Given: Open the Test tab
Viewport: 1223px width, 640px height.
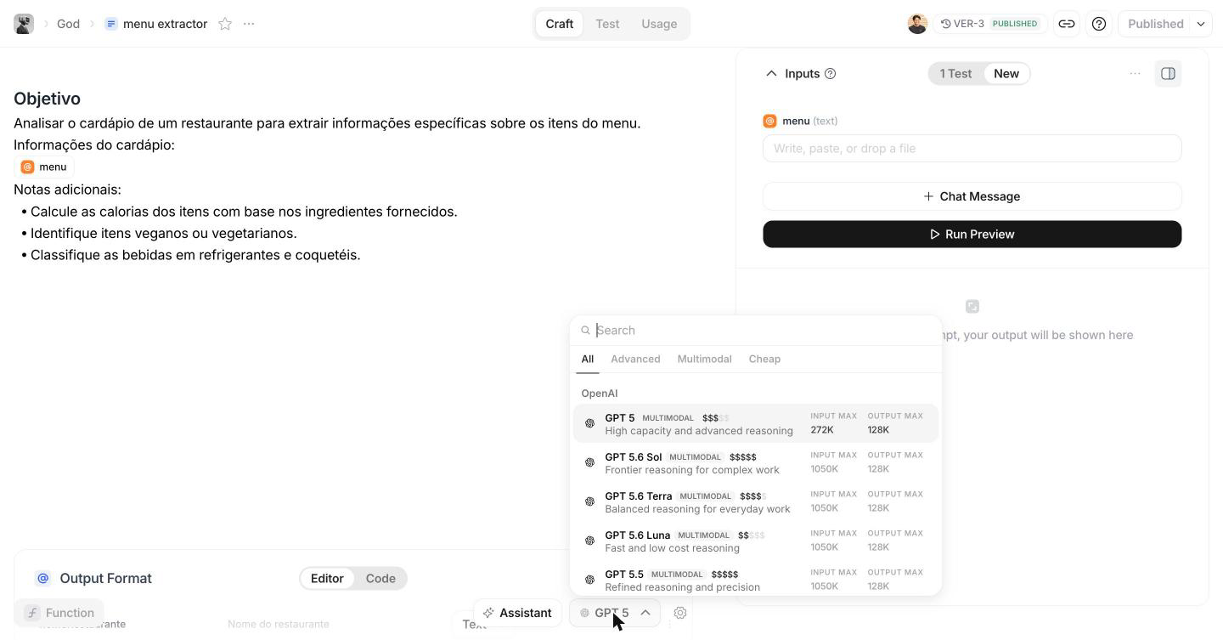Looking at the screenshot, I should pyautogui.click(x=607, y=24).
